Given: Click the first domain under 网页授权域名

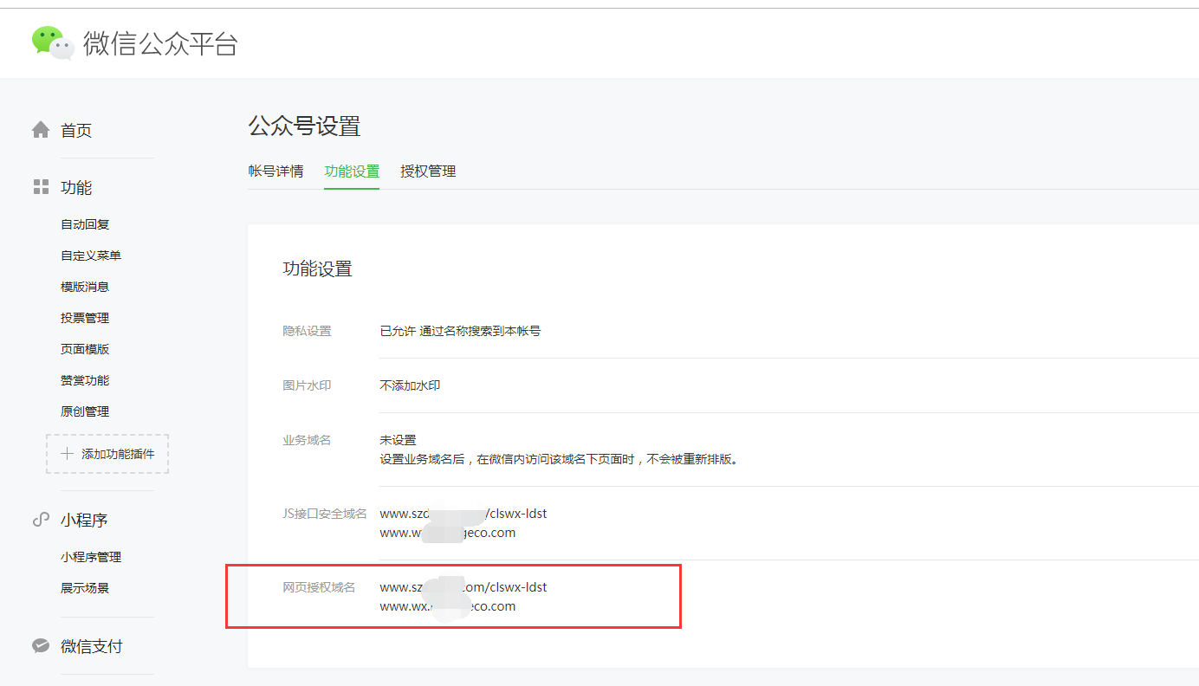Looking at the screenshot, I should (463, 587).
